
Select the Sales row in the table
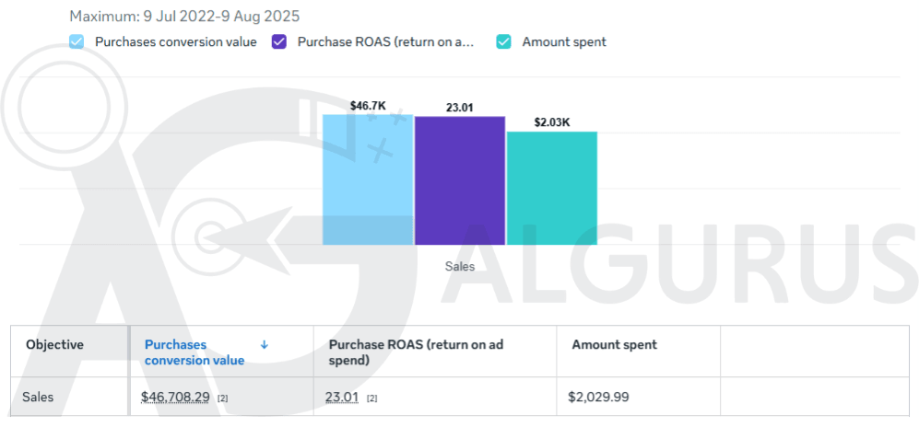pos(39,398)
